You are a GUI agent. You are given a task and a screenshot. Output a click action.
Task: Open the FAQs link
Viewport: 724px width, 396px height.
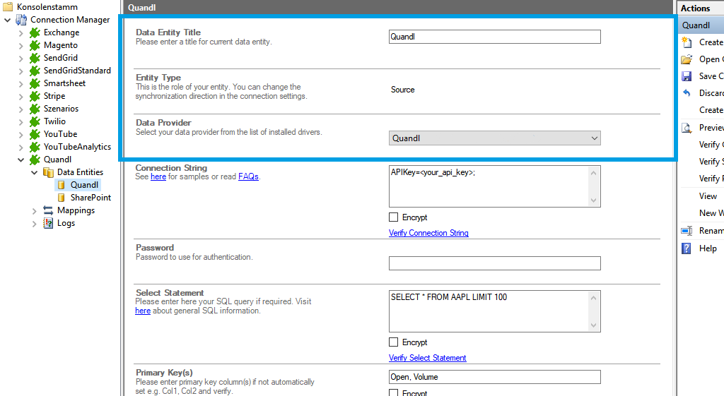pos(248,176)
